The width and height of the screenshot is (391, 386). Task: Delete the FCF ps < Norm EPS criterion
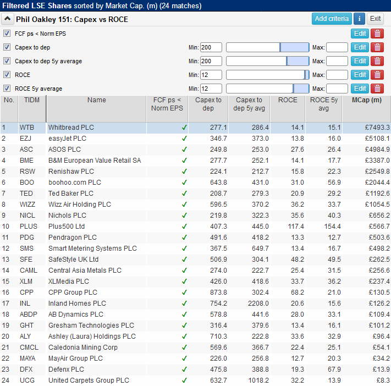pos(377,34)
